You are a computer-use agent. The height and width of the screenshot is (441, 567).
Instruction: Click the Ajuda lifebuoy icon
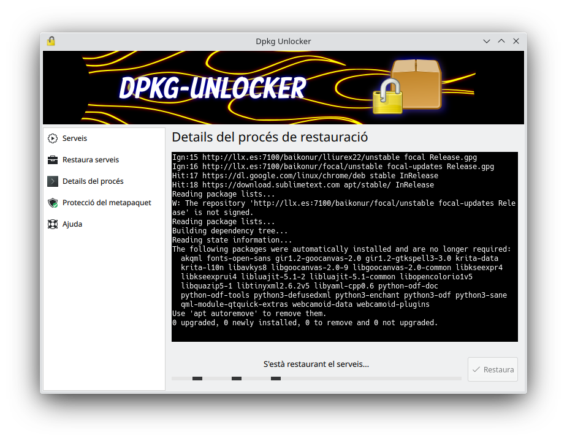[53, 224]
